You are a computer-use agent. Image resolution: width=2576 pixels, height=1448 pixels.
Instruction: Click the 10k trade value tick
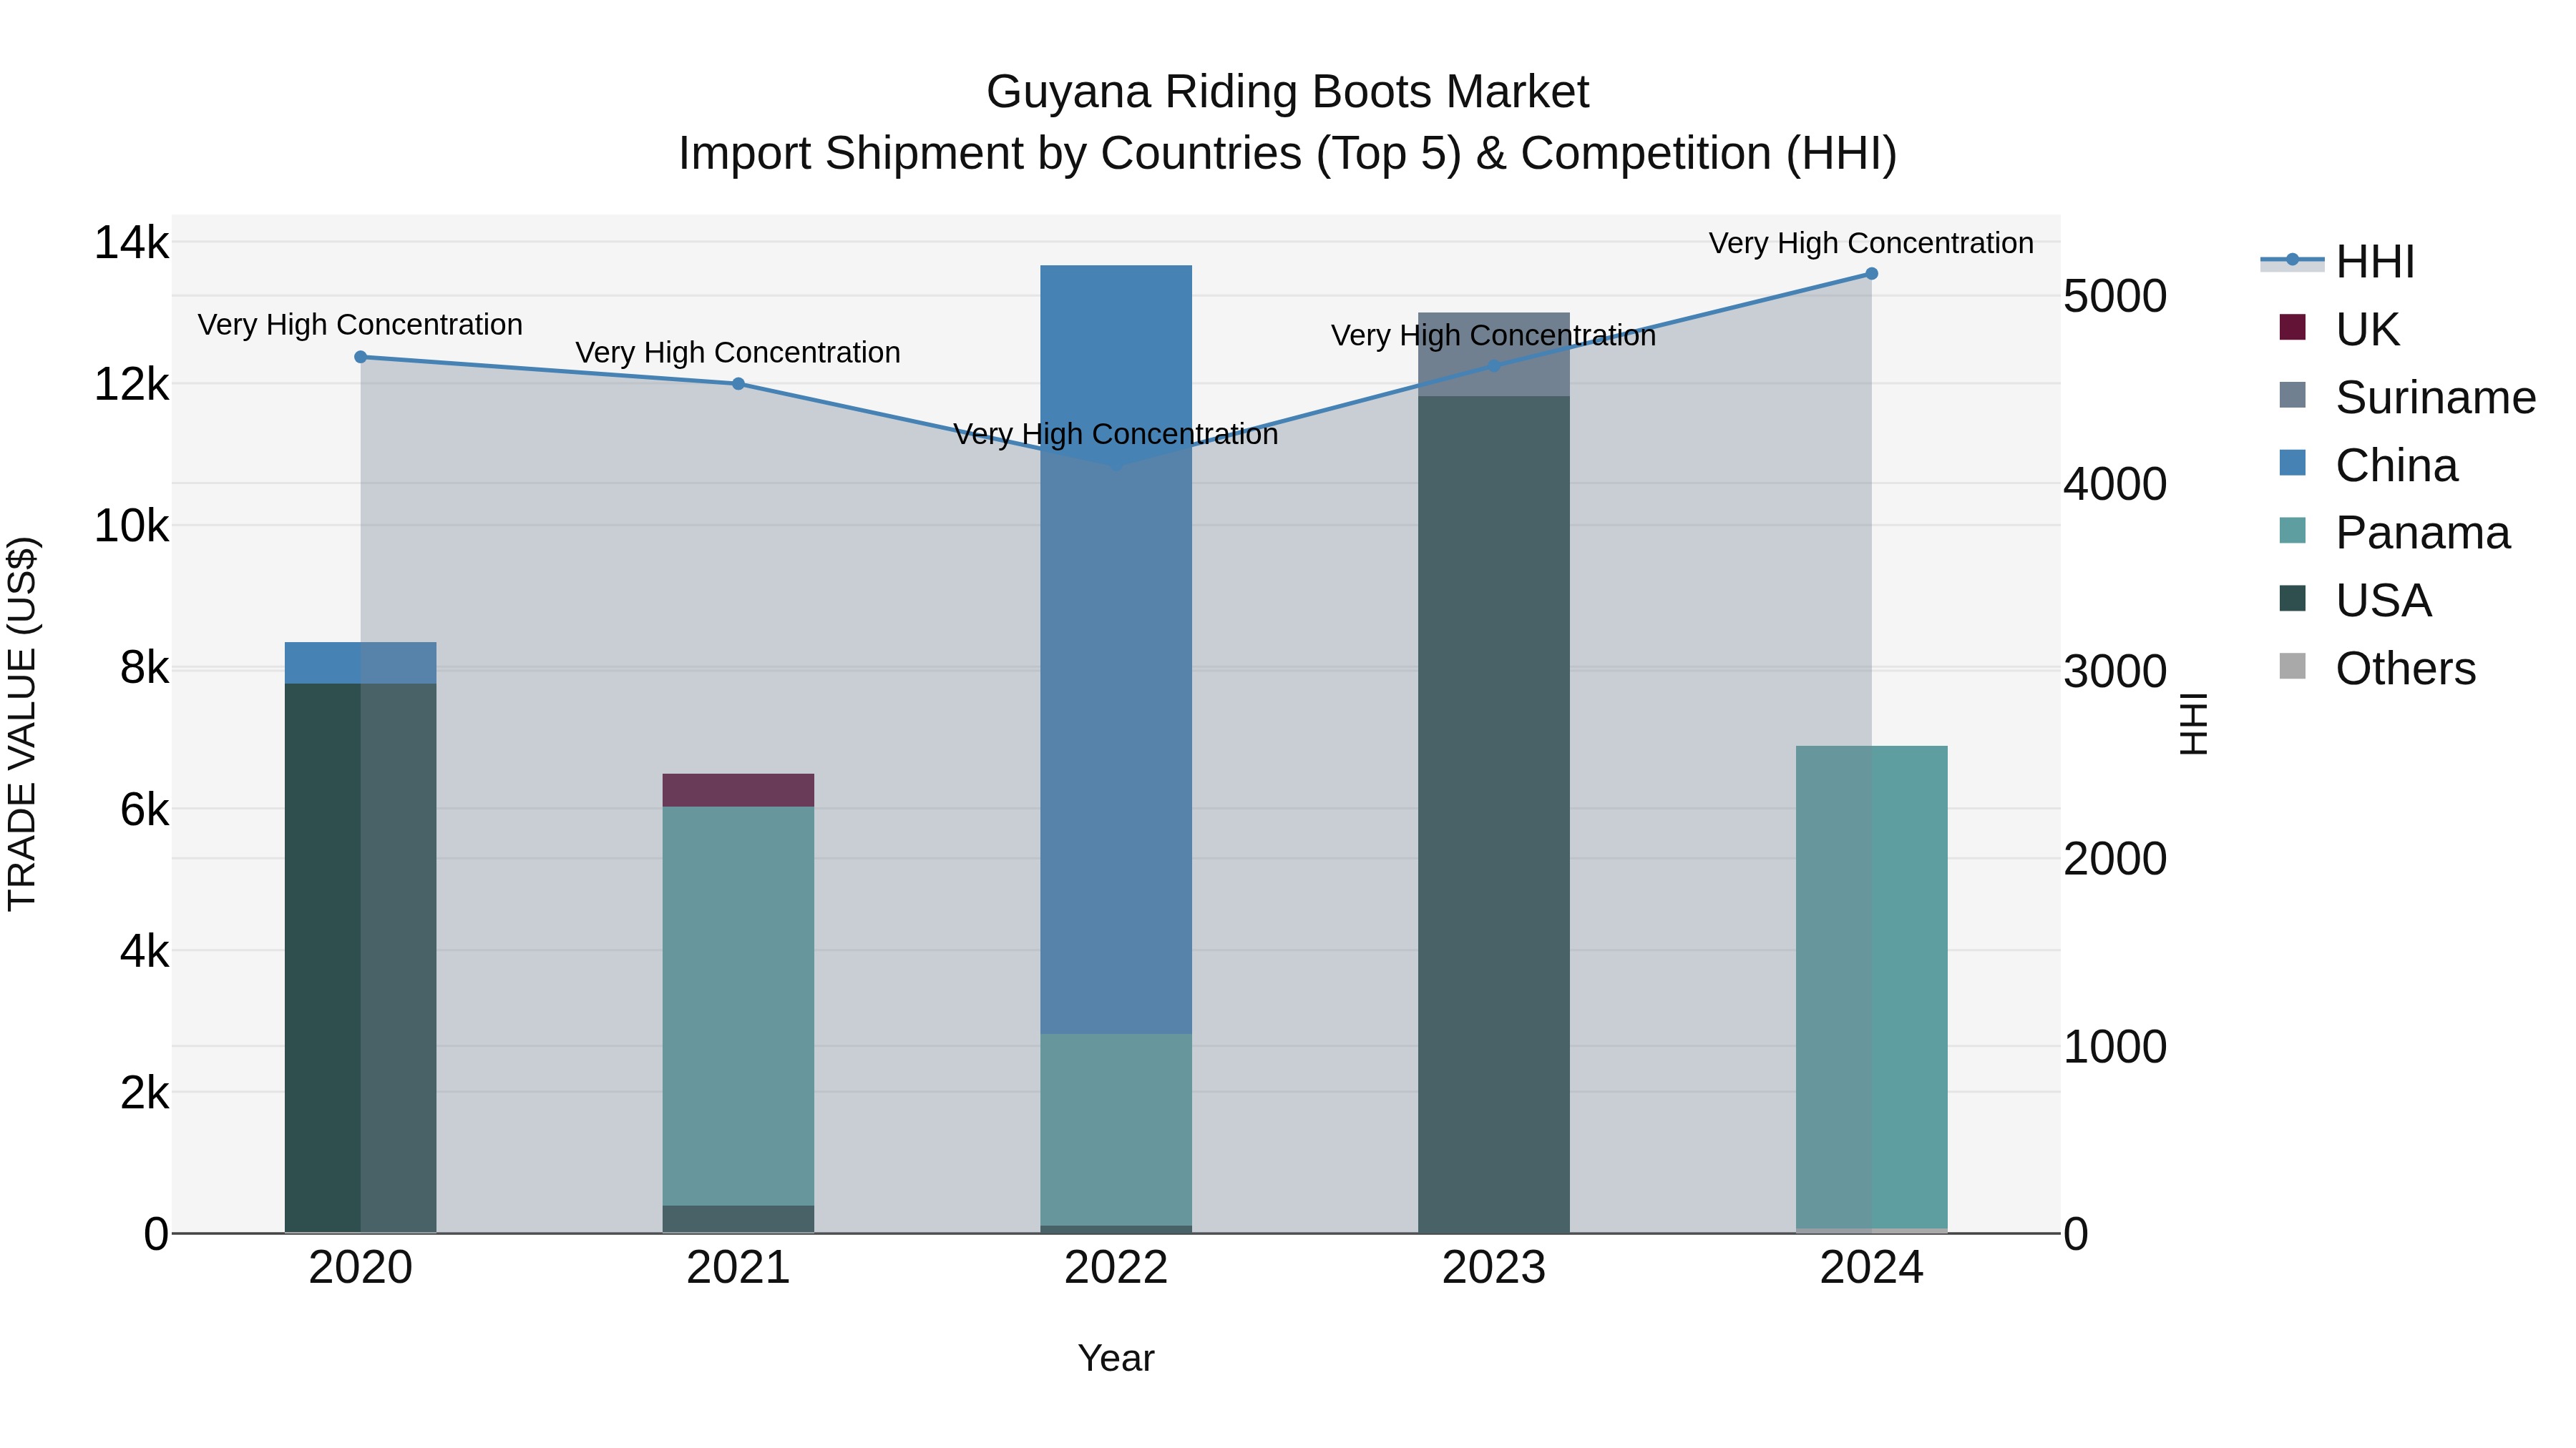(131, 526)
